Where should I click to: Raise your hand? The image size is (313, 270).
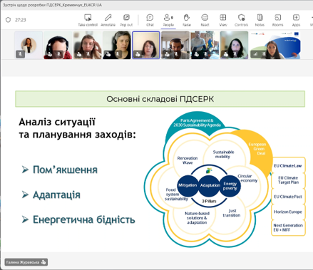tap(187, 20)
